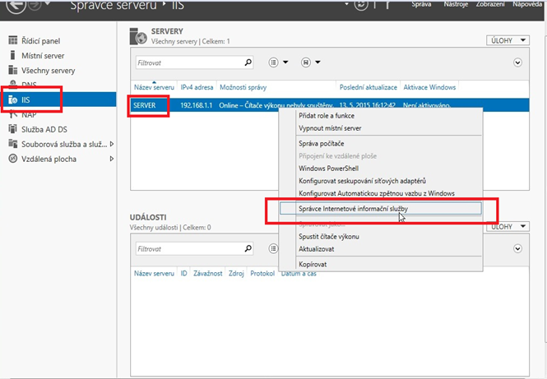Screen dimensions: 547x379
Task: Sort events by Zdroj column
Action: [236, 273]
